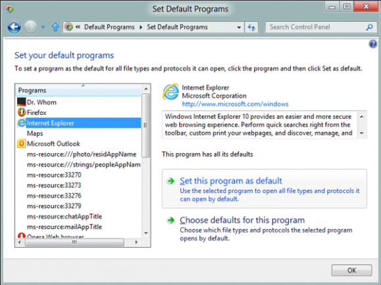
Task: Open the window system menu icon in the title bar
Action: tap(9, 9)
